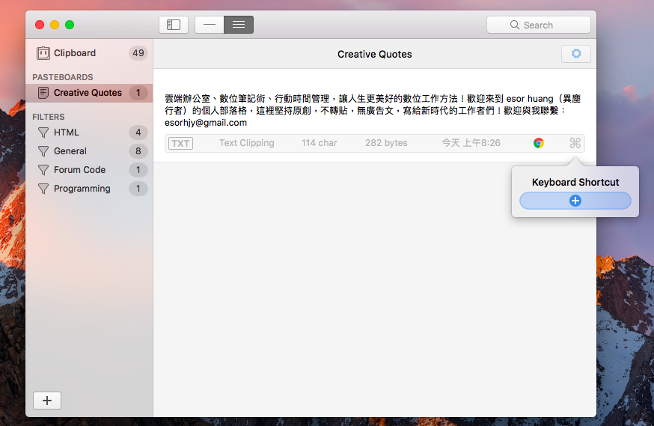Click the Clipboard icon in sidebar
654x426 pixels.
click(43, 53)
